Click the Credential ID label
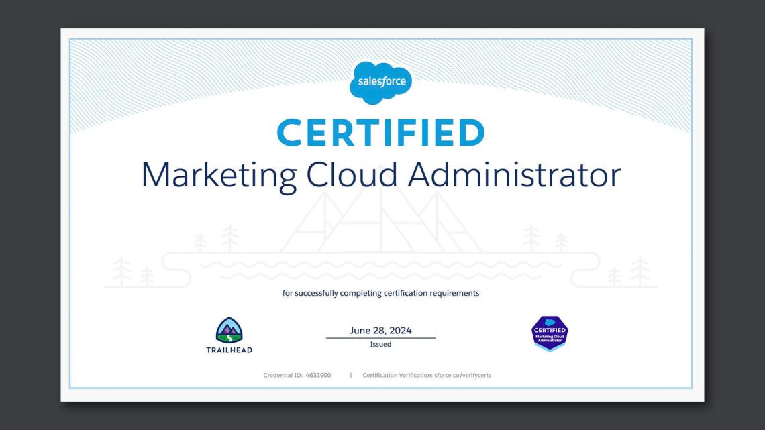Viewport: 765px width, 430px height. (x=282, y=376)
